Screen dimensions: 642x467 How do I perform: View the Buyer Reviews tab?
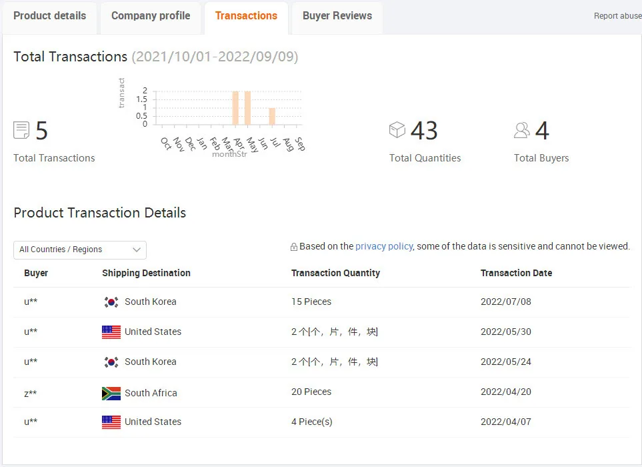(x=337, y=16)
